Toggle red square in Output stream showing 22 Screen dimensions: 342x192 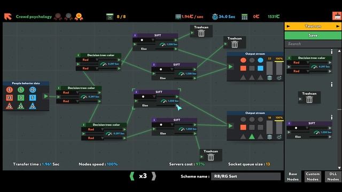(243, 68)
